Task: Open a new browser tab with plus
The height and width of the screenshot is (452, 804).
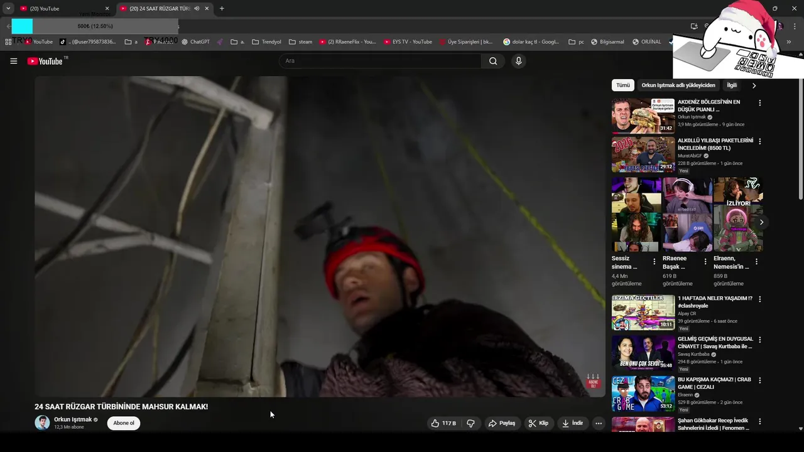Action: pos(222,9)
